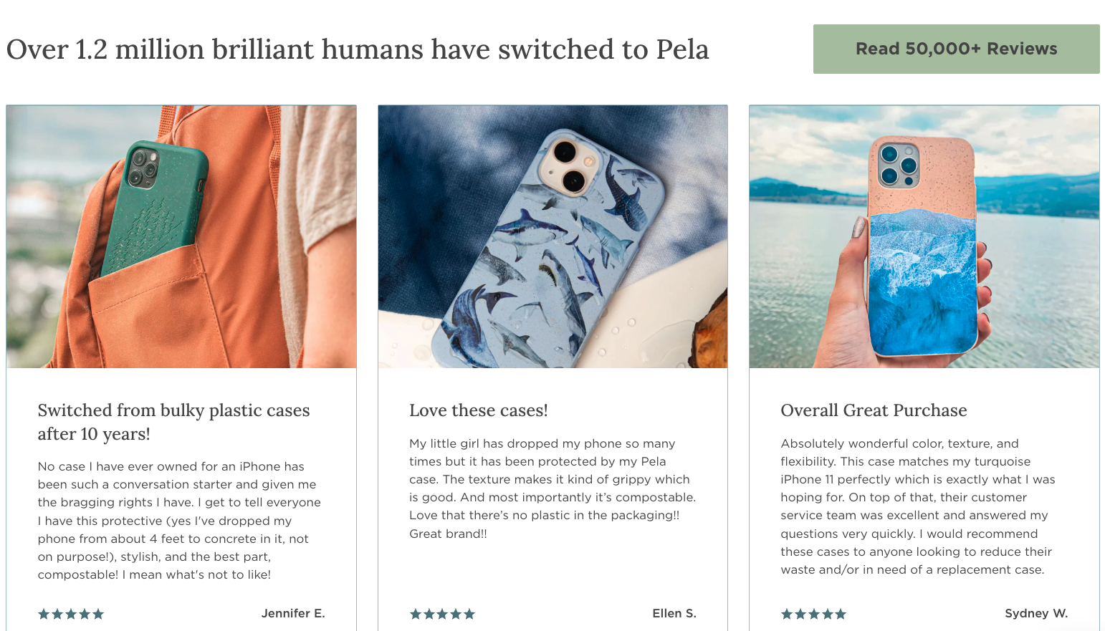Click reviewer name Jennifer E.

point(293,613)
